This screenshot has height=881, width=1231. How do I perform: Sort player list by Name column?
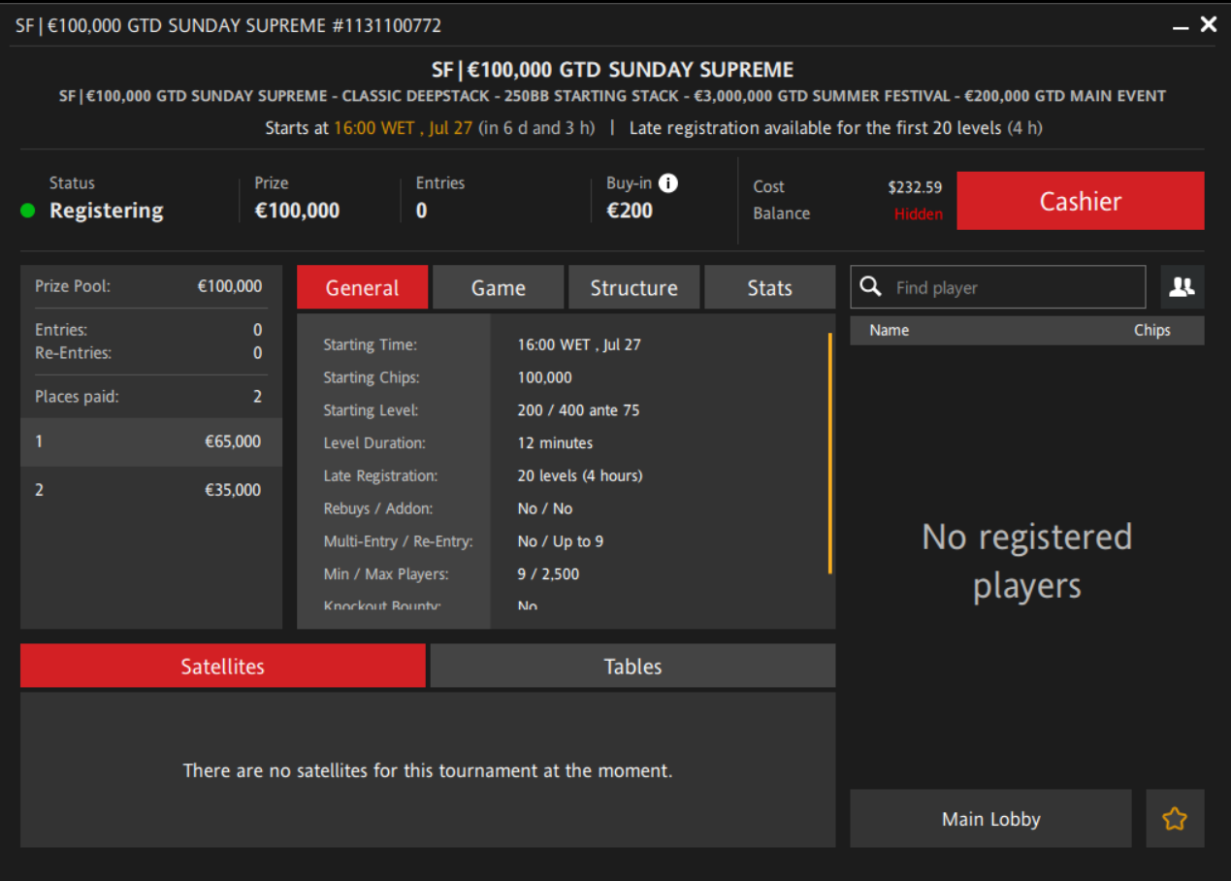(889, 330)
